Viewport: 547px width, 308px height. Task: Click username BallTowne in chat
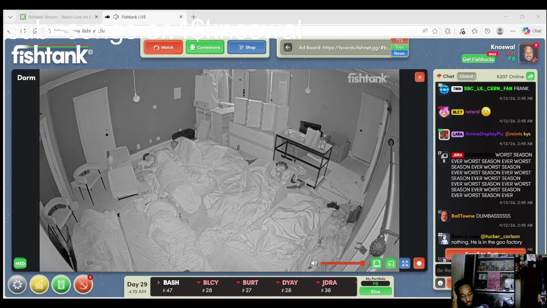click(x=463, y=216)
